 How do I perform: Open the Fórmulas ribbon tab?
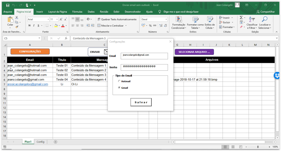(77, 12)
